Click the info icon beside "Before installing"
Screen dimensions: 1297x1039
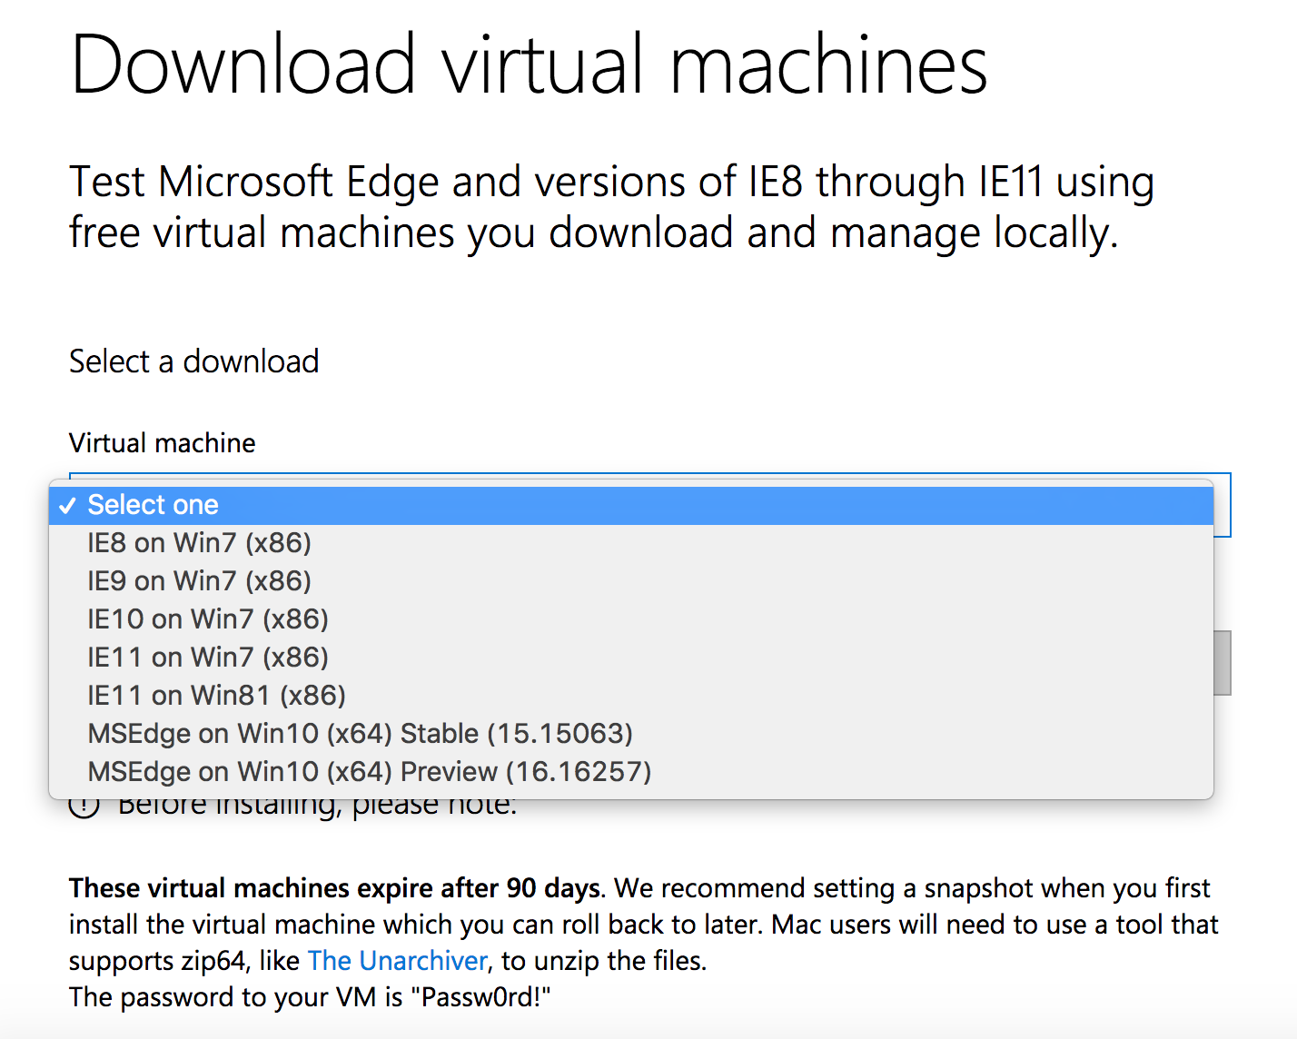coord(84,805)
